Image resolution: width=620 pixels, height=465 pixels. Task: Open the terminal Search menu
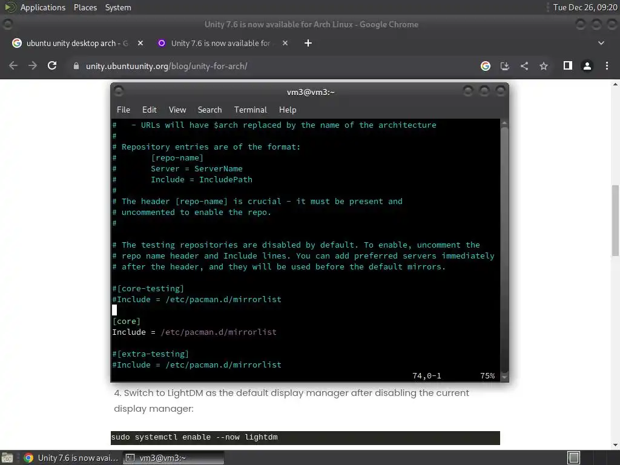click(209, 110)
